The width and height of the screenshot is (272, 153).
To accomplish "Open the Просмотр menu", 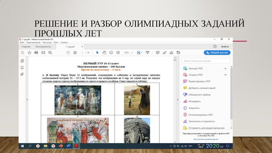I will [x=47, y=42].
